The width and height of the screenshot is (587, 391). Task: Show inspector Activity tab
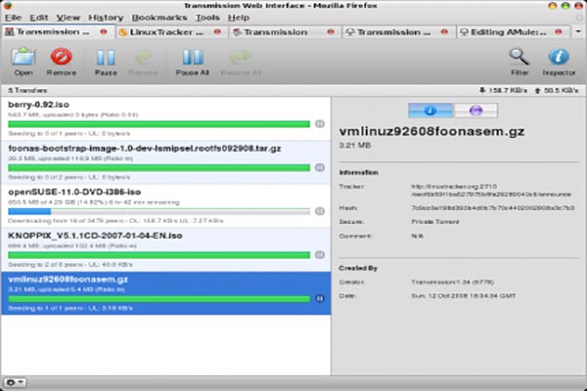click(475, 110)
